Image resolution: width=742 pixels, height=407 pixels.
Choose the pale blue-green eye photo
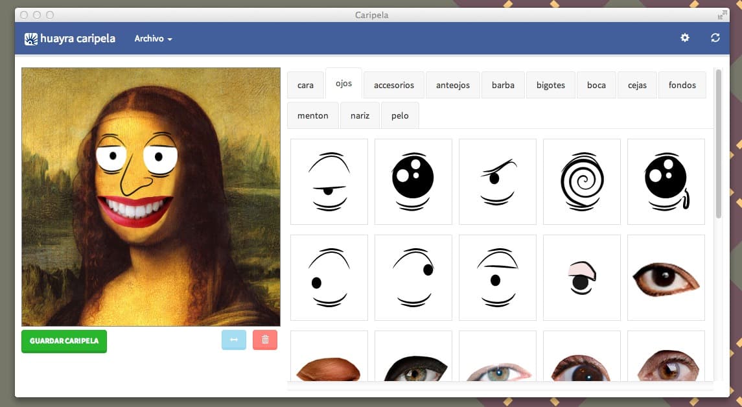click(497, 356)
